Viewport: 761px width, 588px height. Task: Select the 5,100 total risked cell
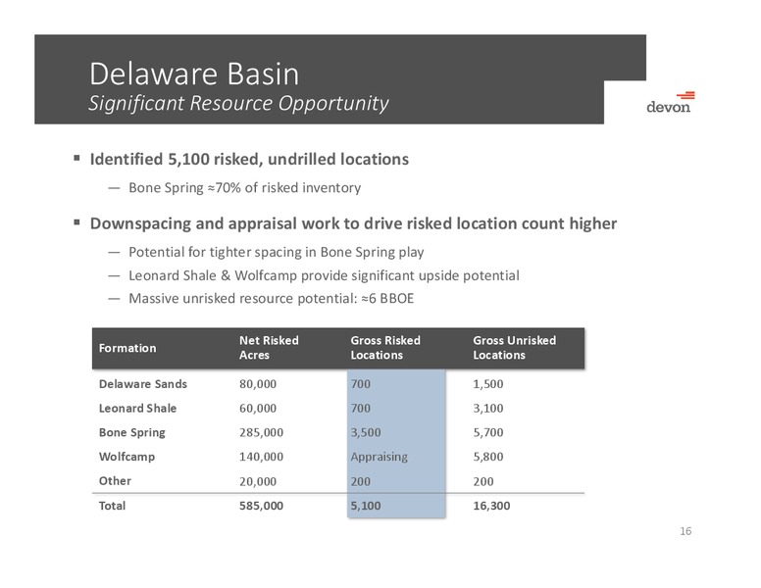[366, 506]
